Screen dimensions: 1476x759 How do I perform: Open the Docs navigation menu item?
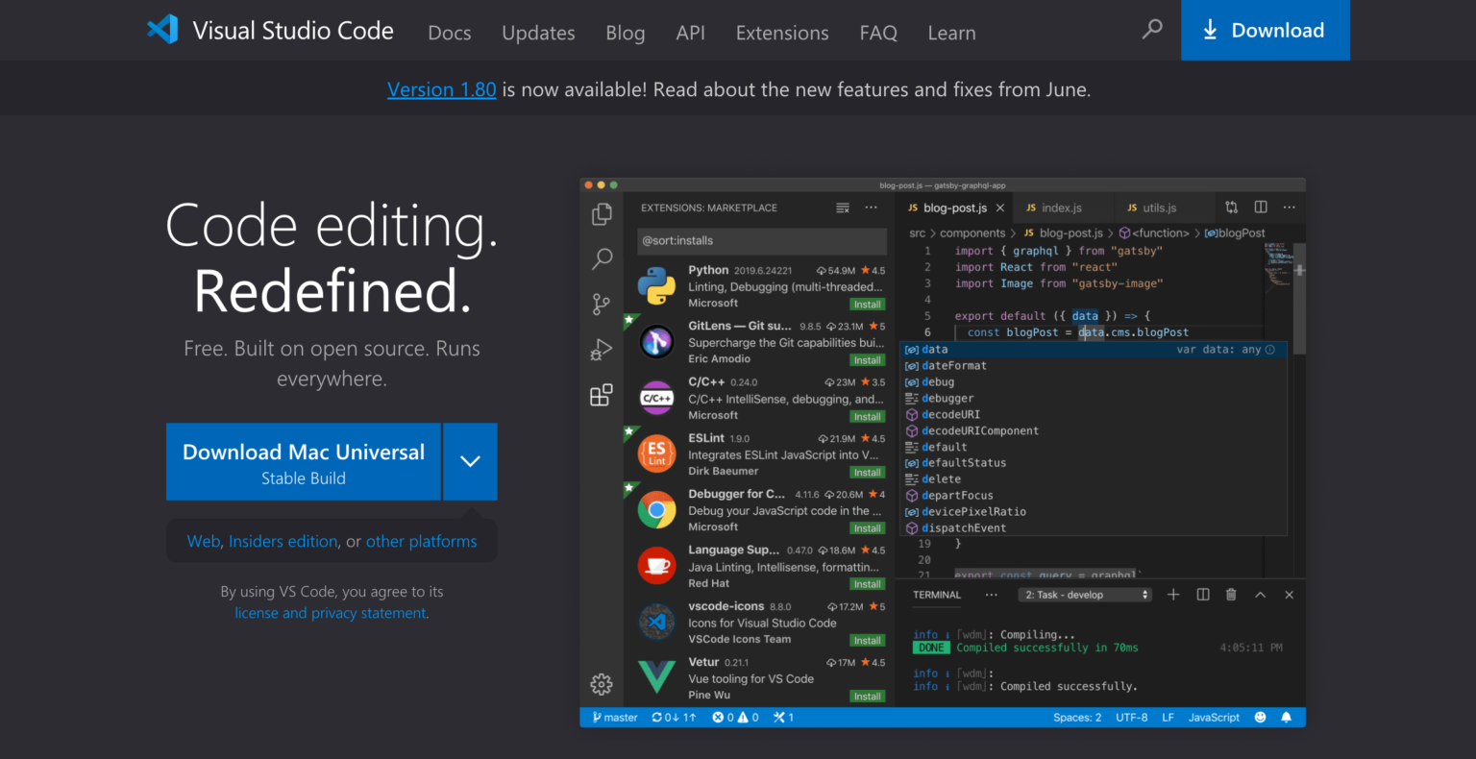tap(449, 32)
